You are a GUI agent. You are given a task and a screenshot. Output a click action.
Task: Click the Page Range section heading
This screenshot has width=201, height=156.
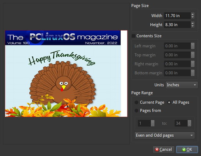(142, 93)
